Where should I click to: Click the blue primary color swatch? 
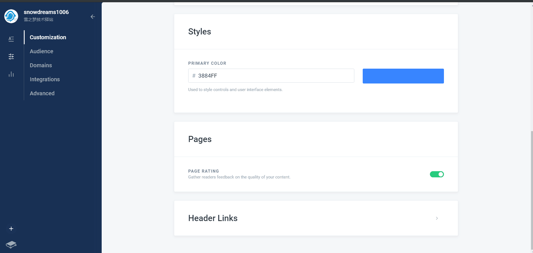pos(403,76)
